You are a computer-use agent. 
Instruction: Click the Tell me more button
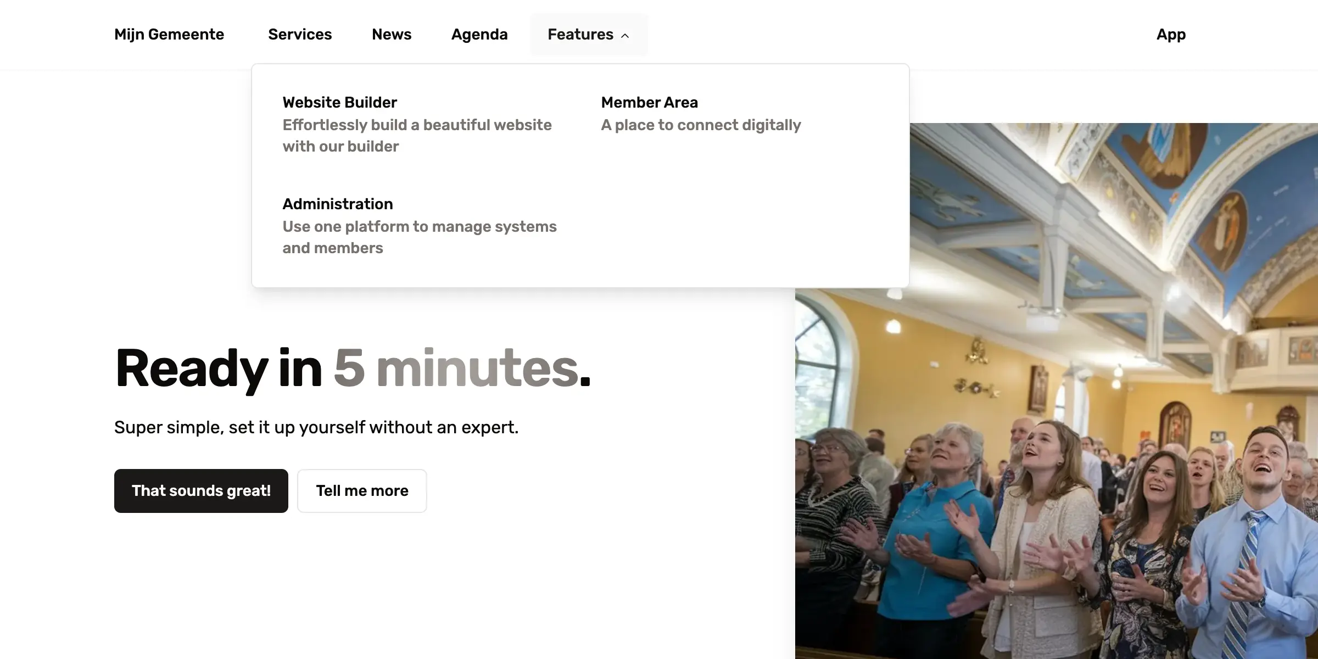[x=362, y=491]
